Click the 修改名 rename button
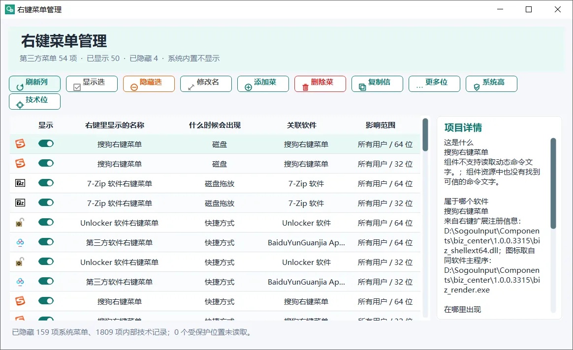Screen dimensions: 573x350 (x=206, y=84)
